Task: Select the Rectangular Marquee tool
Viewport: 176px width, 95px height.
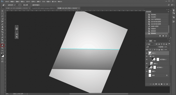Action: 2,13
